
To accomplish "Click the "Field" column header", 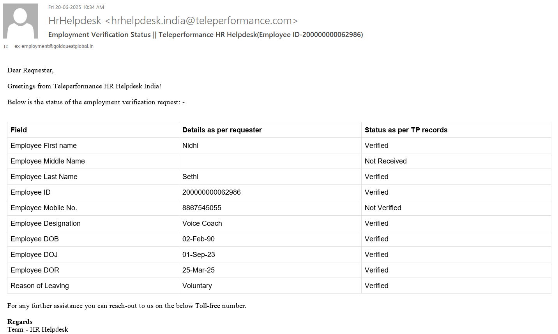I will click(x=19, y=130).
